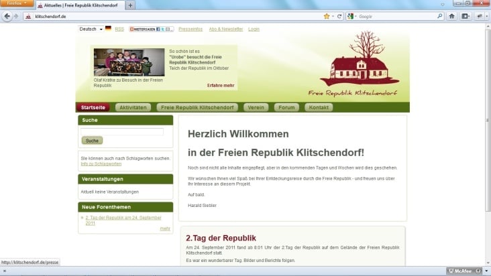Click the Neue Forenthemen panel header

pos(125,207)
